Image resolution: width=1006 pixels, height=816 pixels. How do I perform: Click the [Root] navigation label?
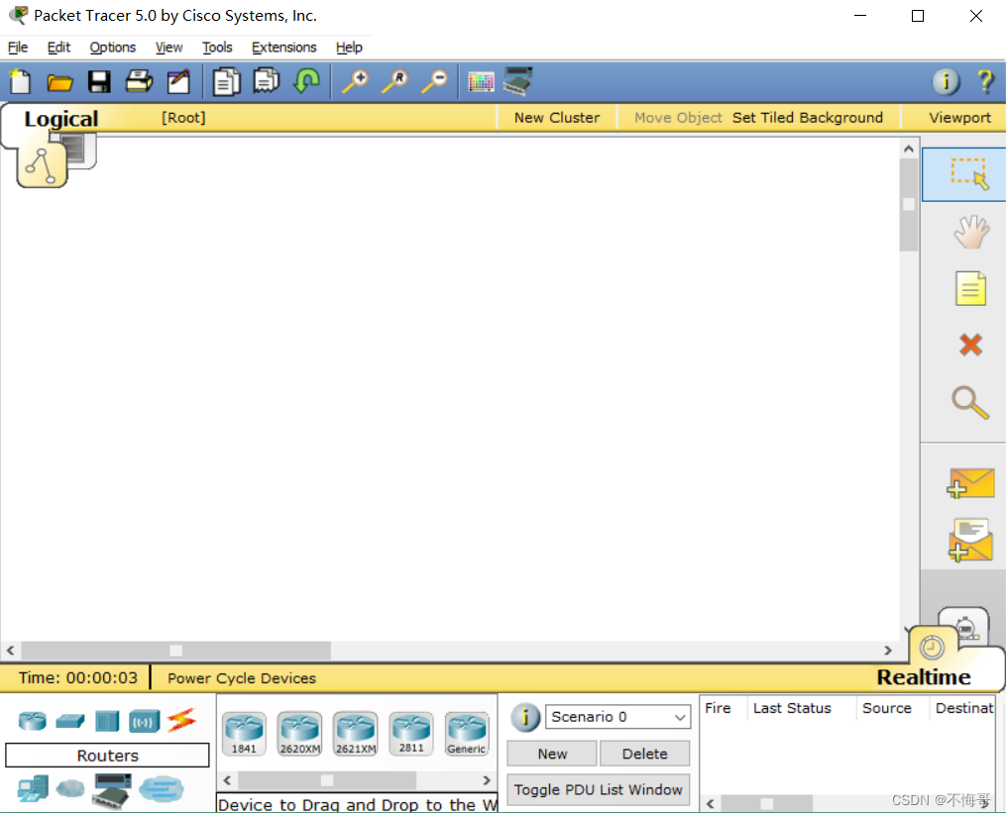(183, 118)
